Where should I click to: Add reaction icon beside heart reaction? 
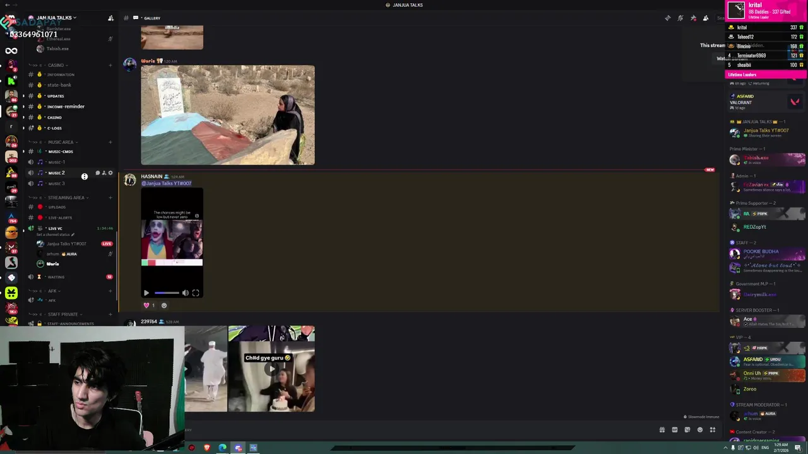pyautogui.click(x=164, y=305)
